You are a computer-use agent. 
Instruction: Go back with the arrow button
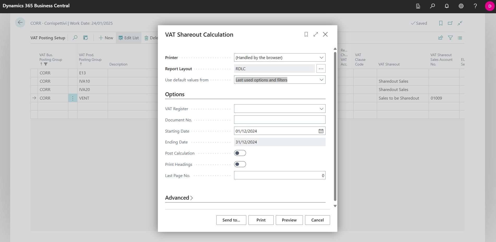coord(20,23)
